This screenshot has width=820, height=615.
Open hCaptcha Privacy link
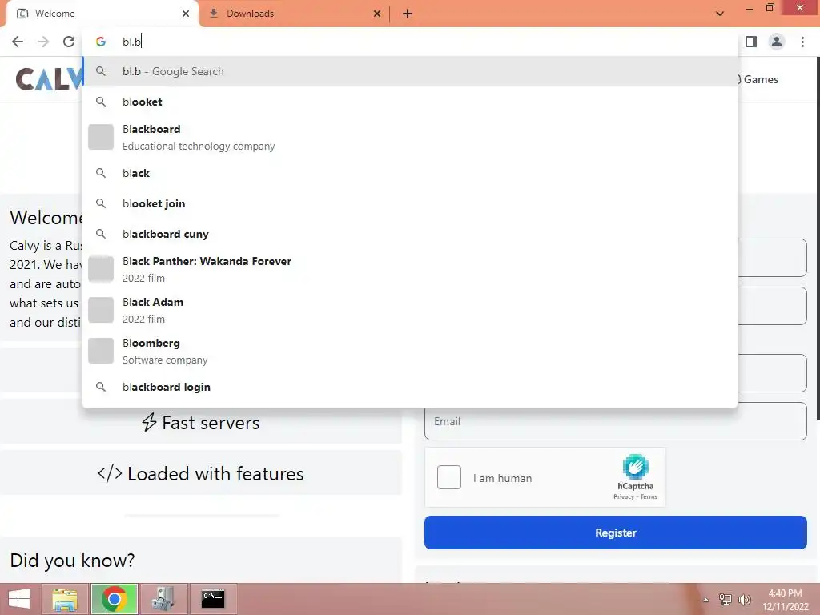point(623,496)
